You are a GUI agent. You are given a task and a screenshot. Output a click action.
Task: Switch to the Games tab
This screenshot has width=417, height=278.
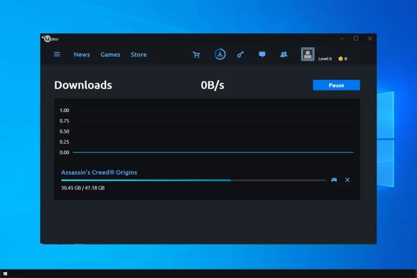coord(110,55)
